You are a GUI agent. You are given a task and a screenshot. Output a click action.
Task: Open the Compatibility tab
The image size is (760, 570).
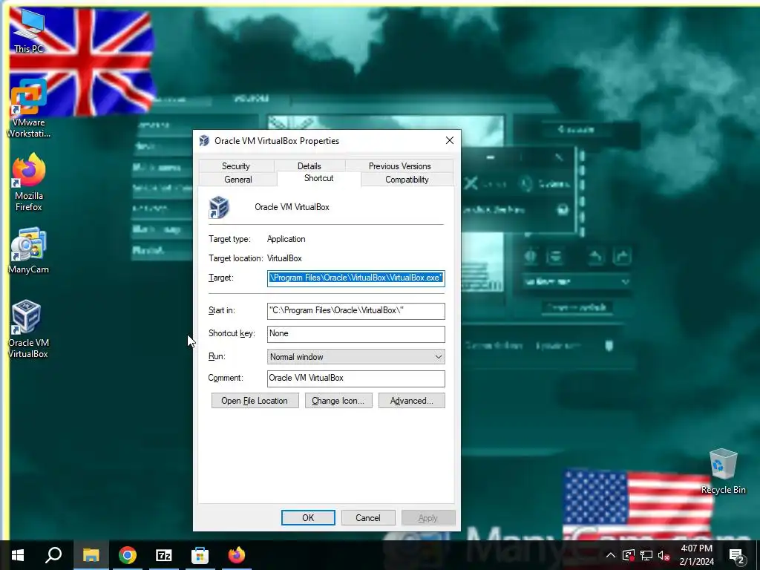(x=407, y=180)
